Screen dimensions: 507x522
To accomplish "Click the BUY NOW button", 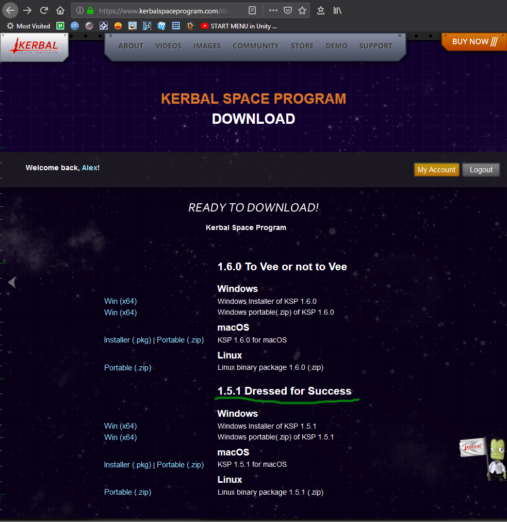I will coord(474,42).
